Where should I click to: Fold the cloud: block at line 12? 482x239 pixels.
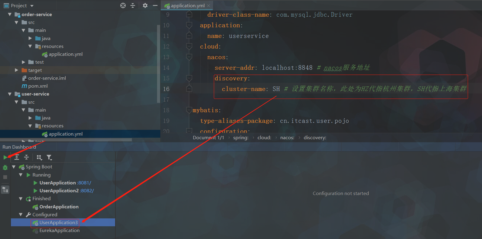189,46
